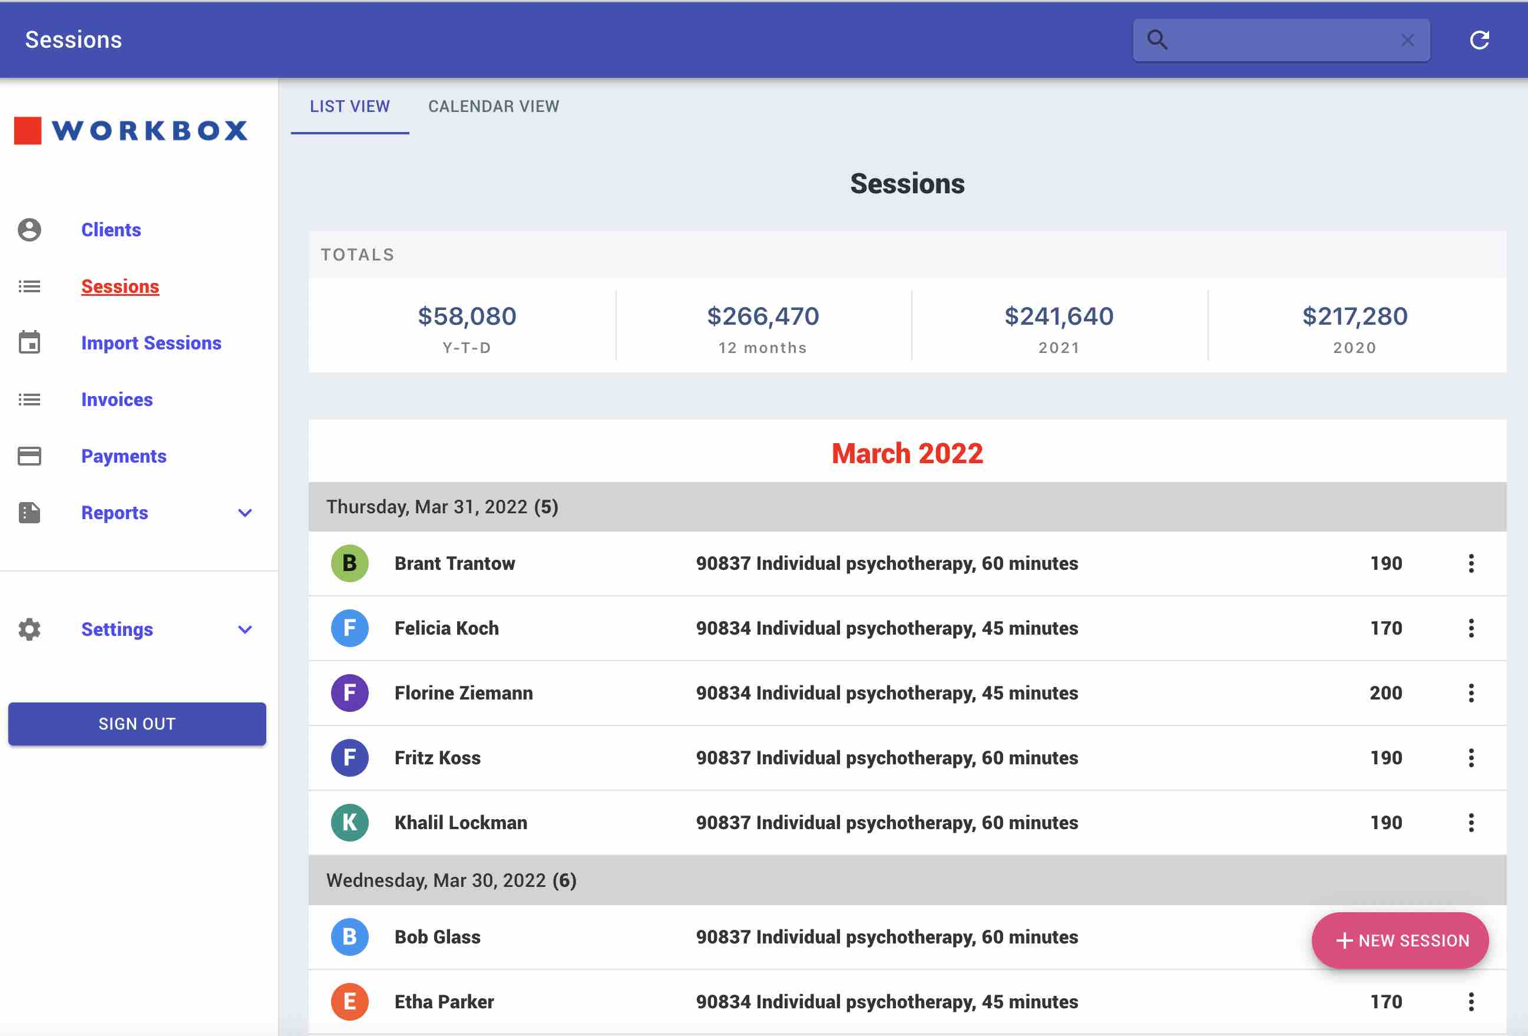Select the Payments card icon

tap(29, 456)
